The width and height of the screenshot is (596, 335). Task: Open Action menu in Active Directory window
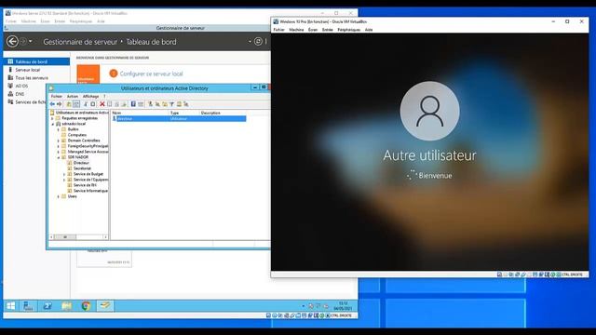pyautogui.click(x=73, y=97)
